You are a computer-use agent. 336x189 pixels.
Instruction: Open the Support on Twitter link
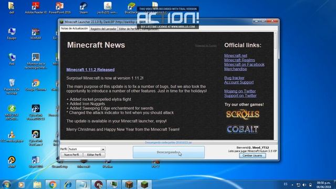coord(240,96)
